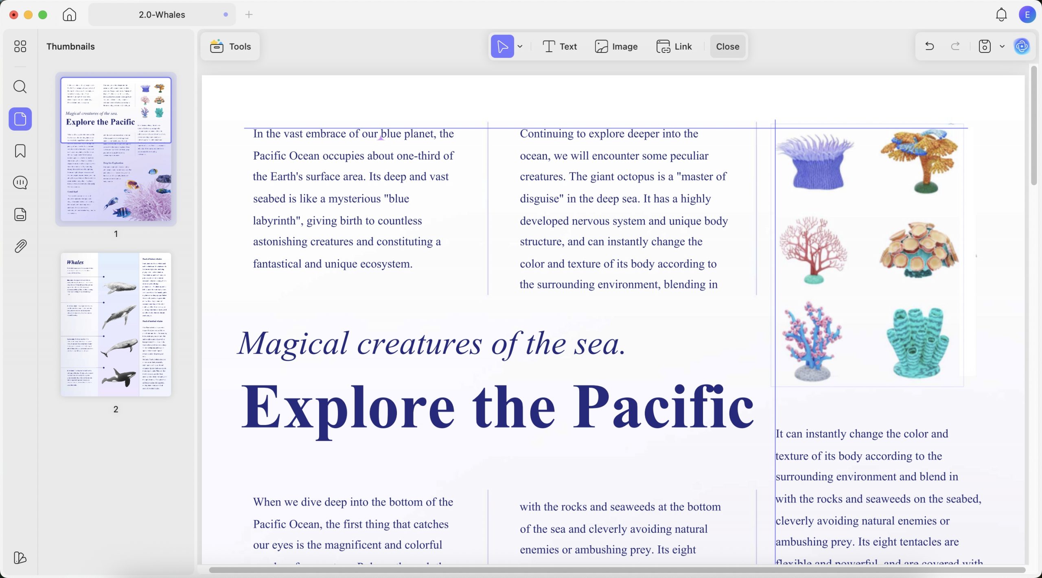1042x578 pixels.
Task: Click the pink branching coral image
Action: [x=813, y=250]
